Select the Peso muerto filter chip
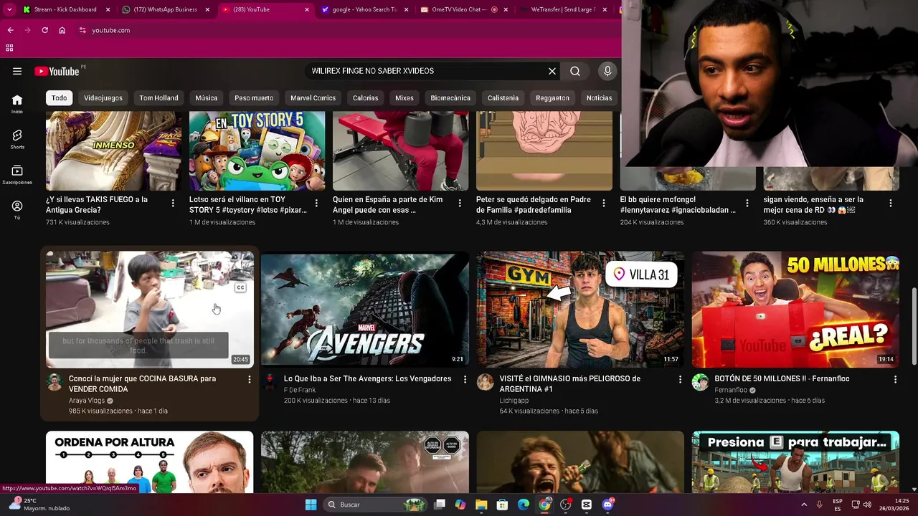 pyautogui.click(x=254, y=98)
